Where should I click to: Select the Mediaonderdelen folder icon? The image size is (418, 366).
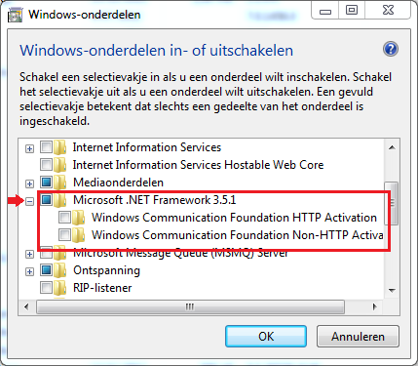point(59,183)
